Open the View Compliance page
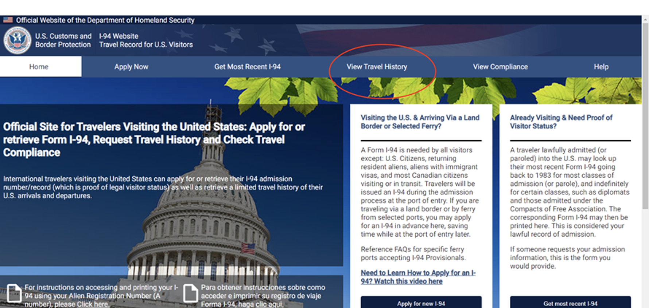 [500, 67]
